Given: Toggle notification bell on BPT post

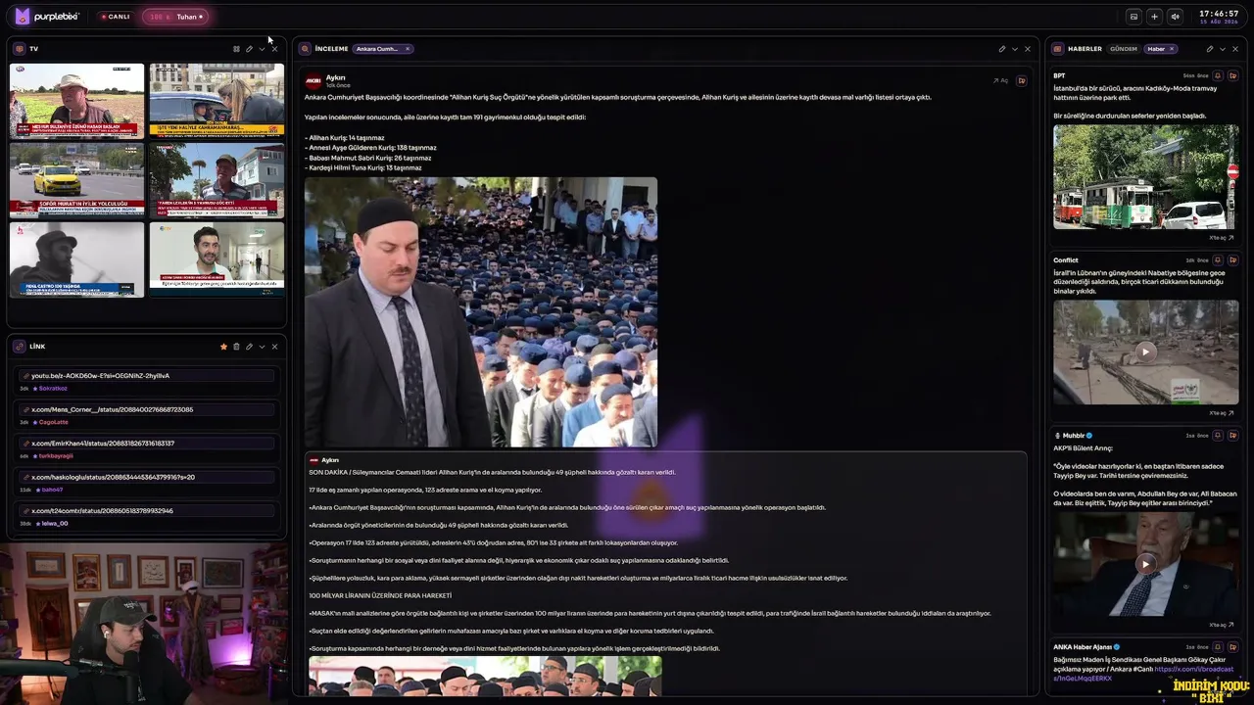Looking at the screenshot, I should coord(1218,75).
